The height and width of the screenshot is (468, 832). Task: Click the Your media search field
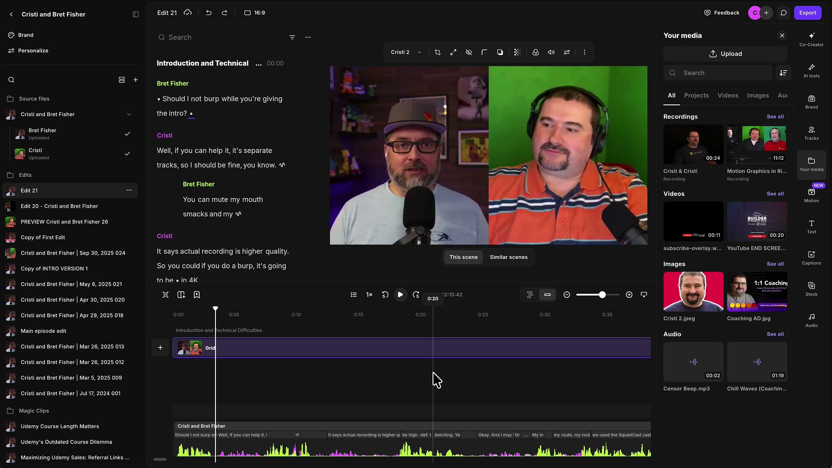coord(718,73)
